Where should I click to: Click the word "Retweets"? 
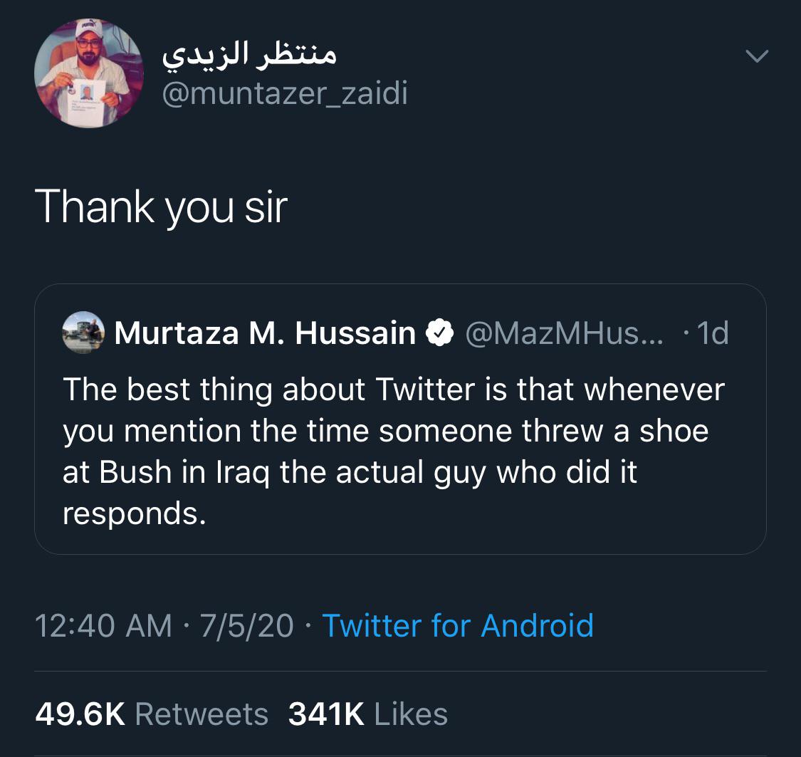point(201,714)
